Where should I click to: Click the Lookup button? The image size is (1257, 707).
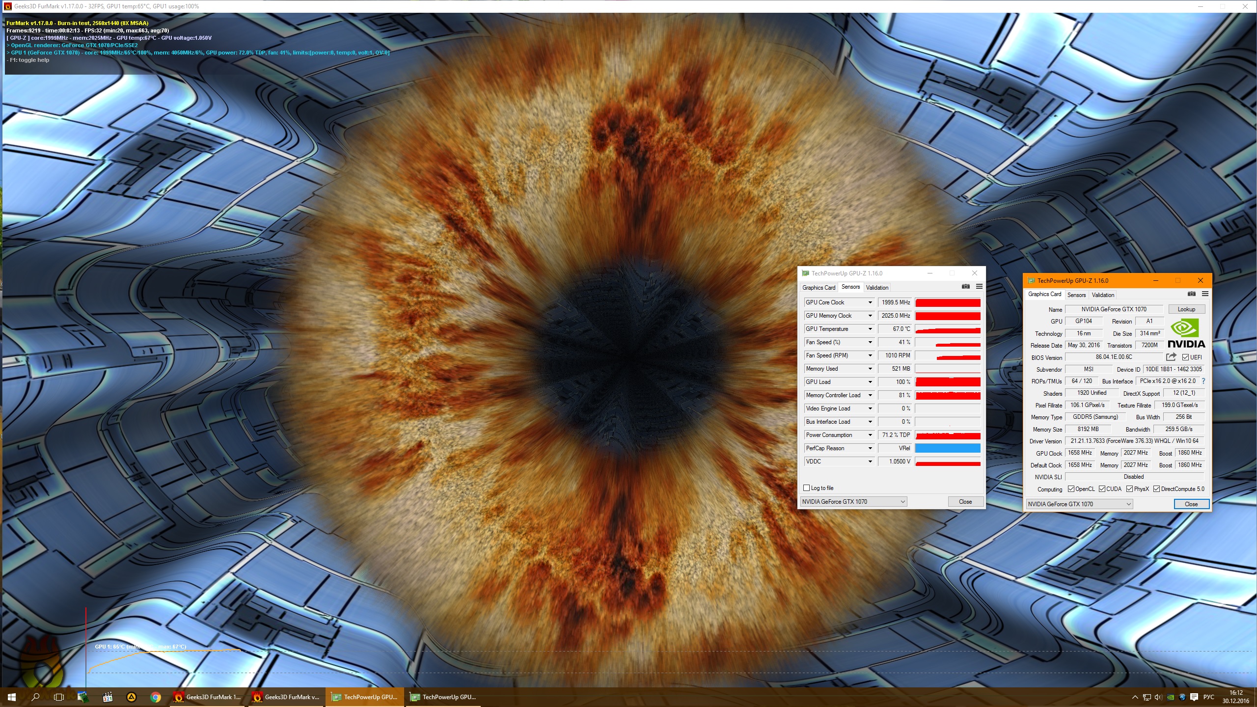(1186, 309)
